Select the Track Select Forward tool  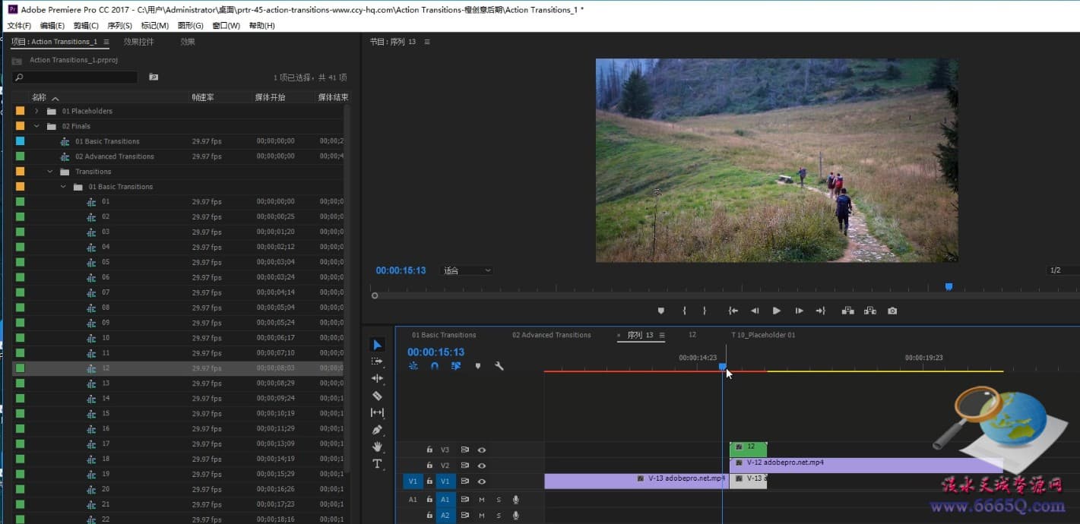click(377, 361)
